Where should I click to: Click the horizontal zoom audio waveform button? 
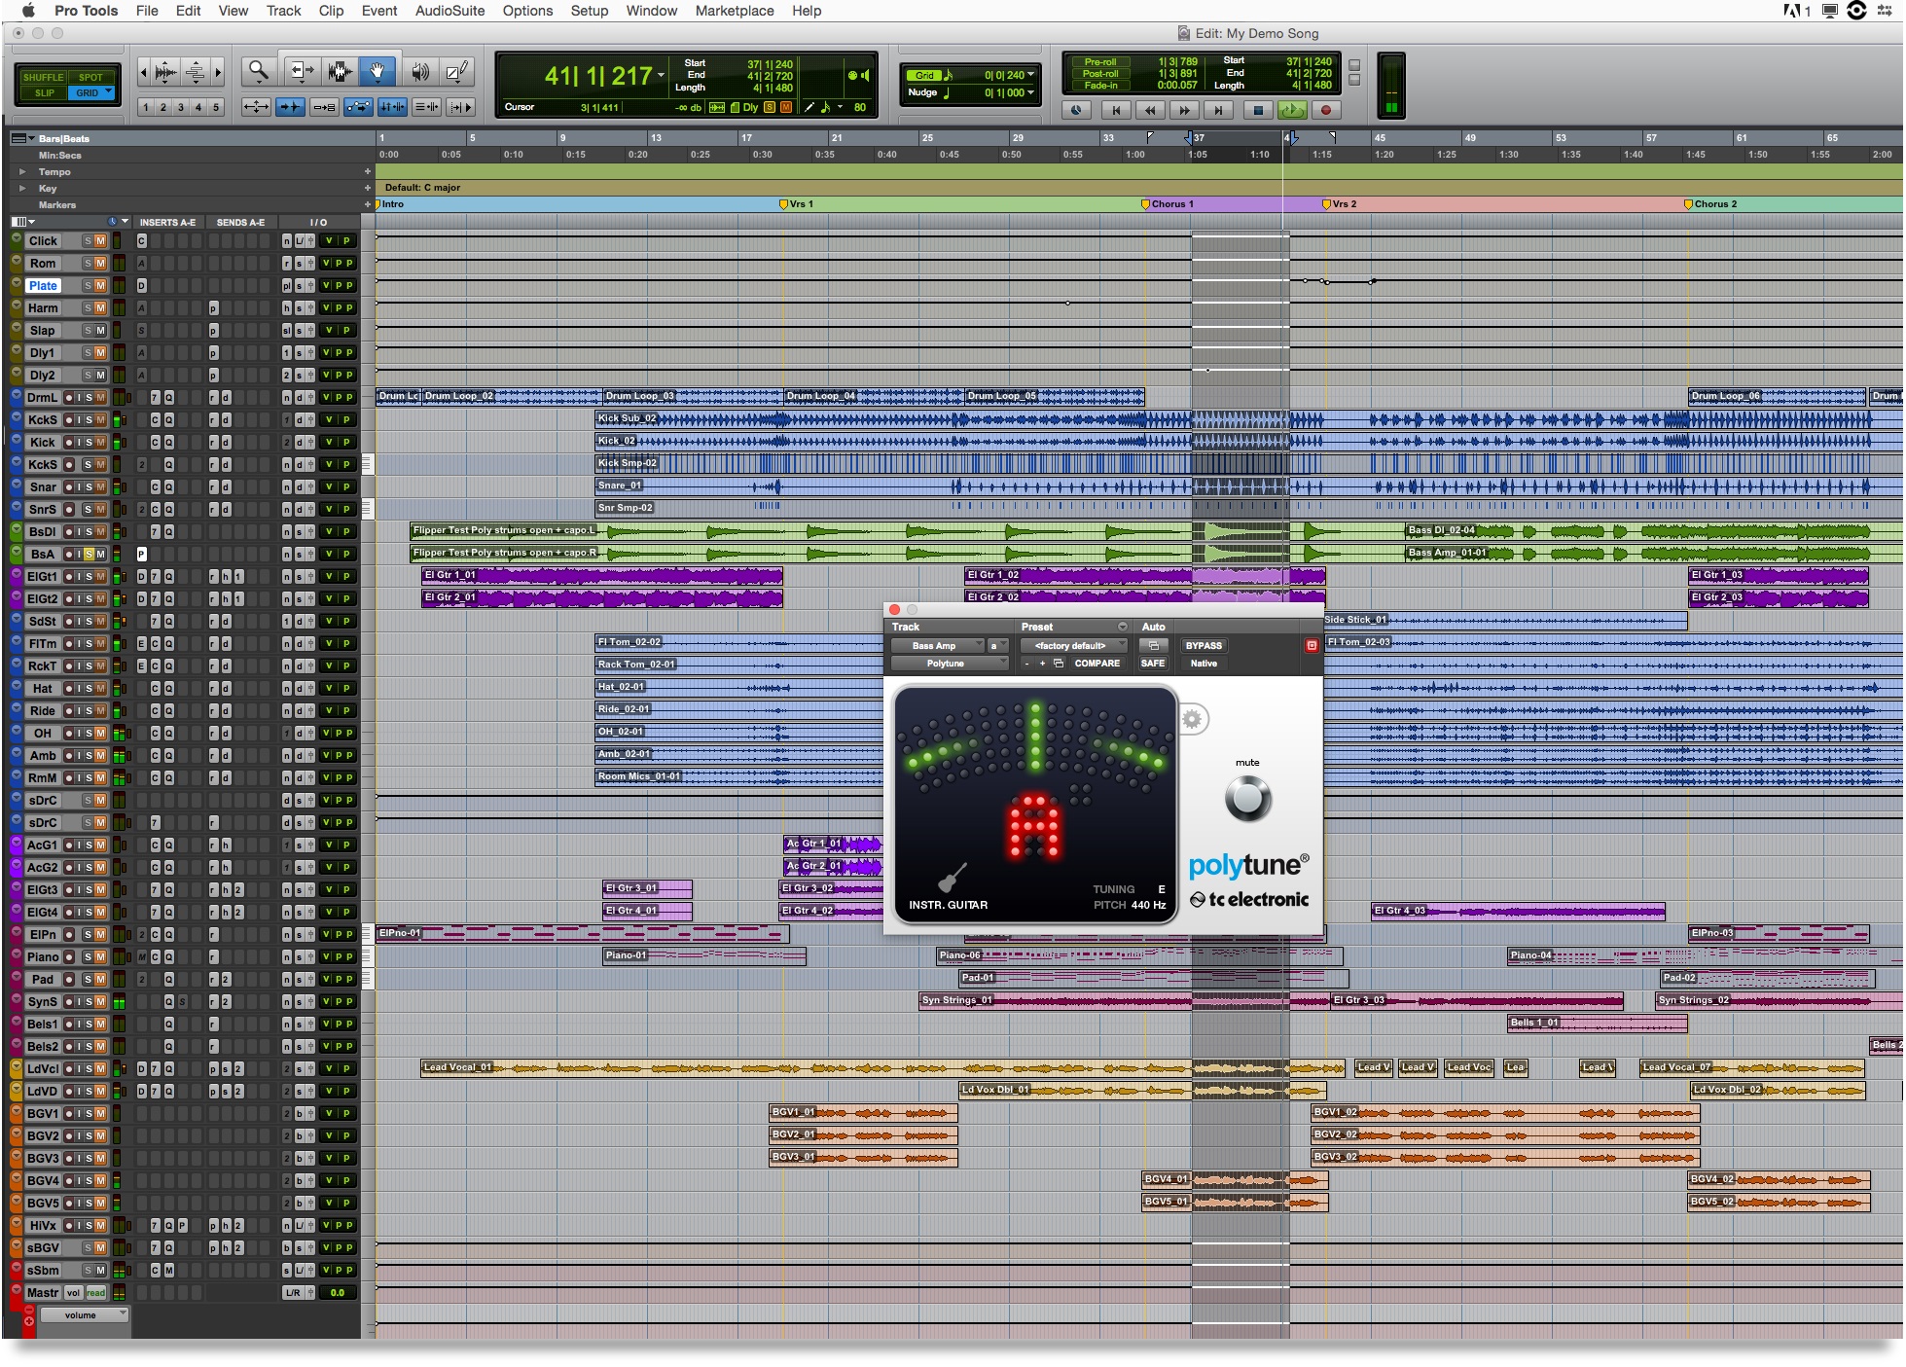166,72
